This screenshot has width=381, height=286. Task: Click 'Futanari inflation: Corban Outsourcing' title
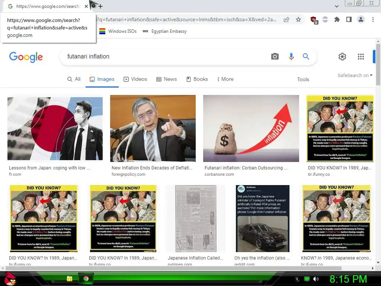[246, 168]
